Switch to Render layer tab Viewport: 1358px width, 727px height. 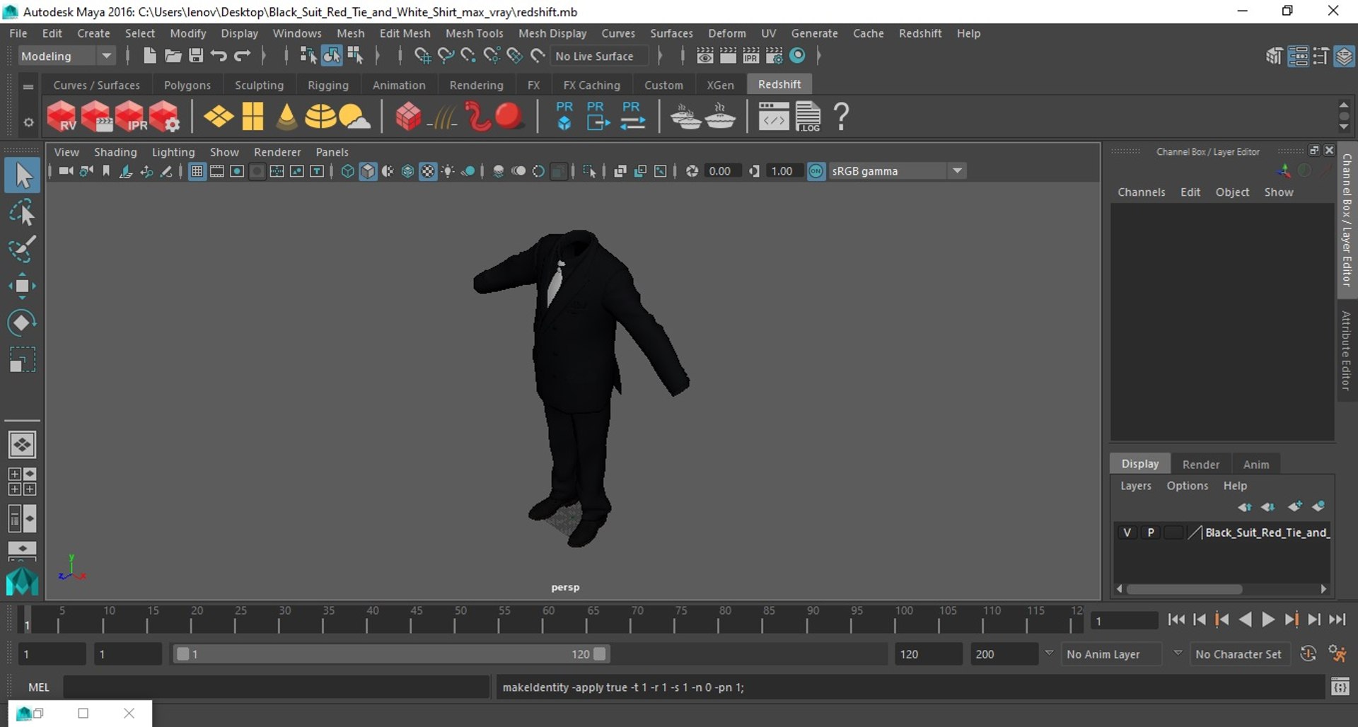click(x=1200, y=465)
